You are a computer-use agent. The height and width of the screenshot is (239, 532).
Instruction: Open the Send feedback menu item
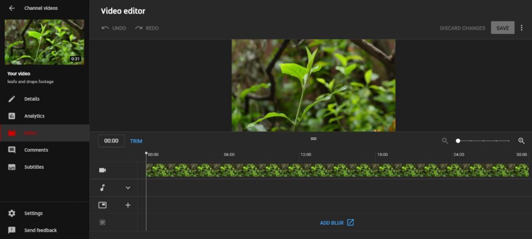click(x=45, y=230)
